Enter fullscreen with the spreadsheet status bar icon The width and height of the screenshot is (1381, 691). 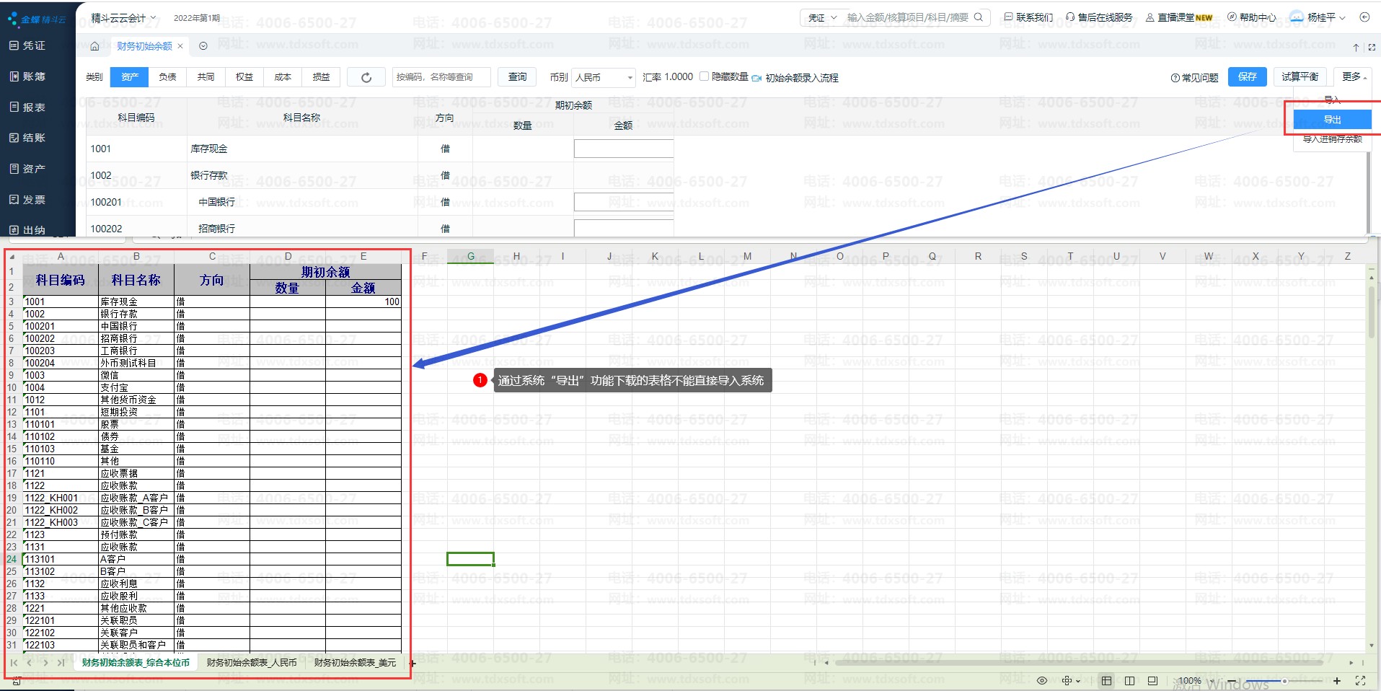[x=1361, y=680]
